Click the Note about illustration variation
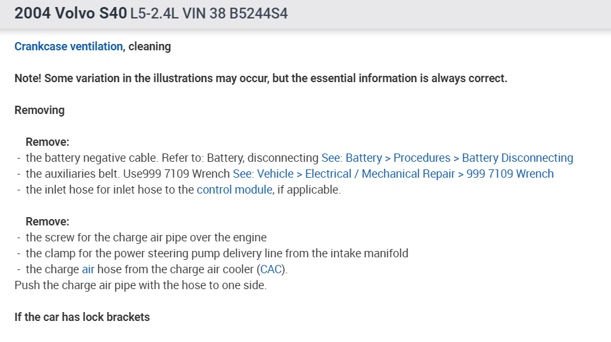Screen dimensions: 611x342 260,78
